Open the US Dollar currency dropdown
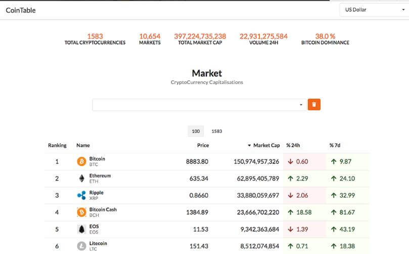Viewport: 409px width, 254px height. [374, 10]
